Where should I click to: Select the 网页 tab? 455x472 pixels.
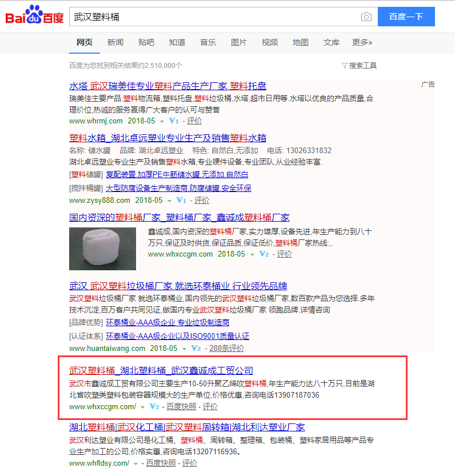coord(85,42)
